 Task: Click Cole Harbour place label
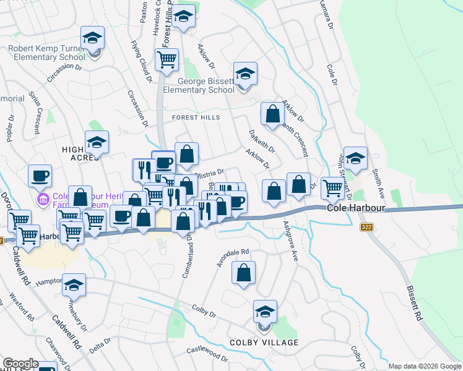(356, 208)
